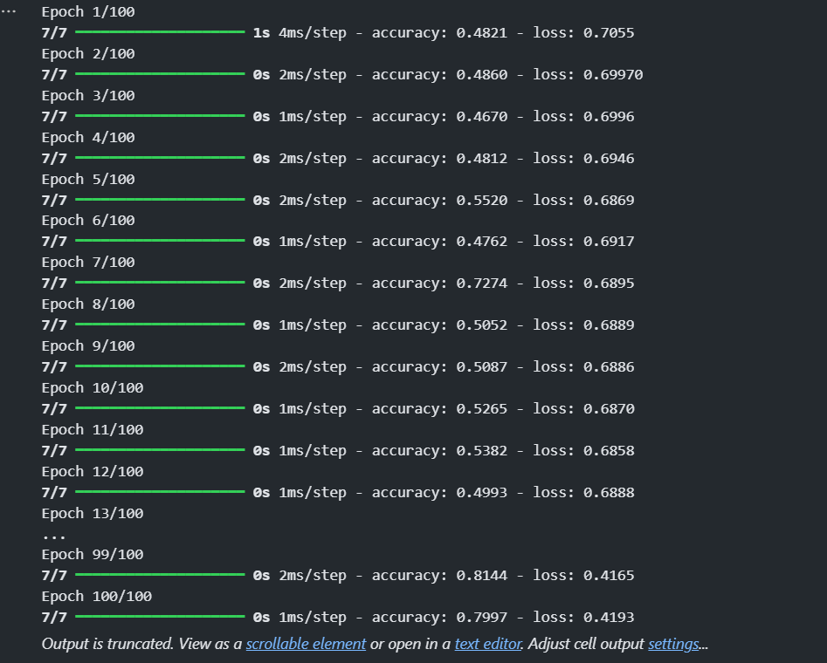Click the accuracy value 0.4812

point(481,158)
